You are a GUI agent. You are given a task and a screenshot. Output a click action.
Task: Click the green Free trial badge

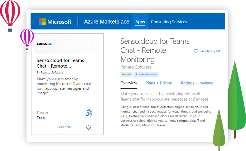pos(126,74)
